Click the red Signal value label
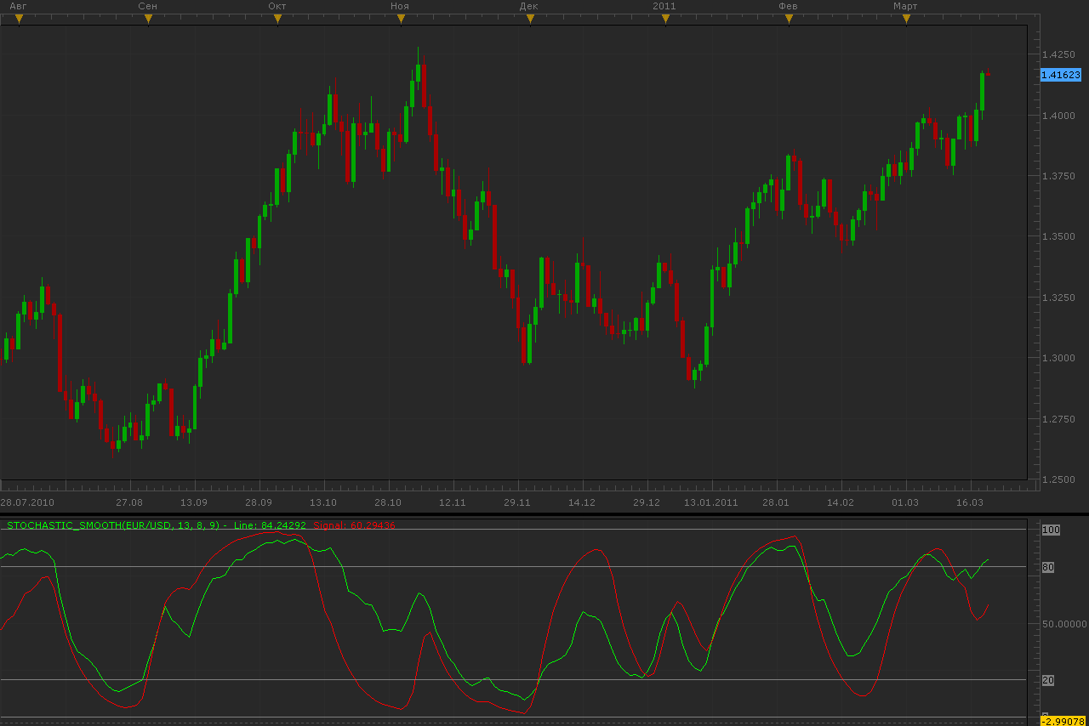This screenshot has width=1089, height=726. click(x=354, y=525)
